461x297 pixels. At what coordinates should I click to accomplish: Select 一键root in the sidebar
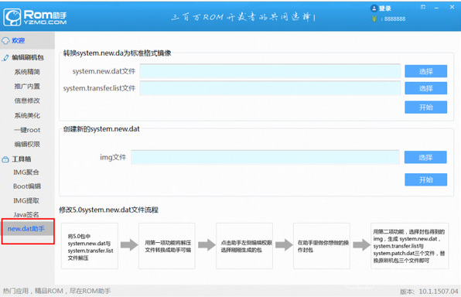click(x=27, y=130)
